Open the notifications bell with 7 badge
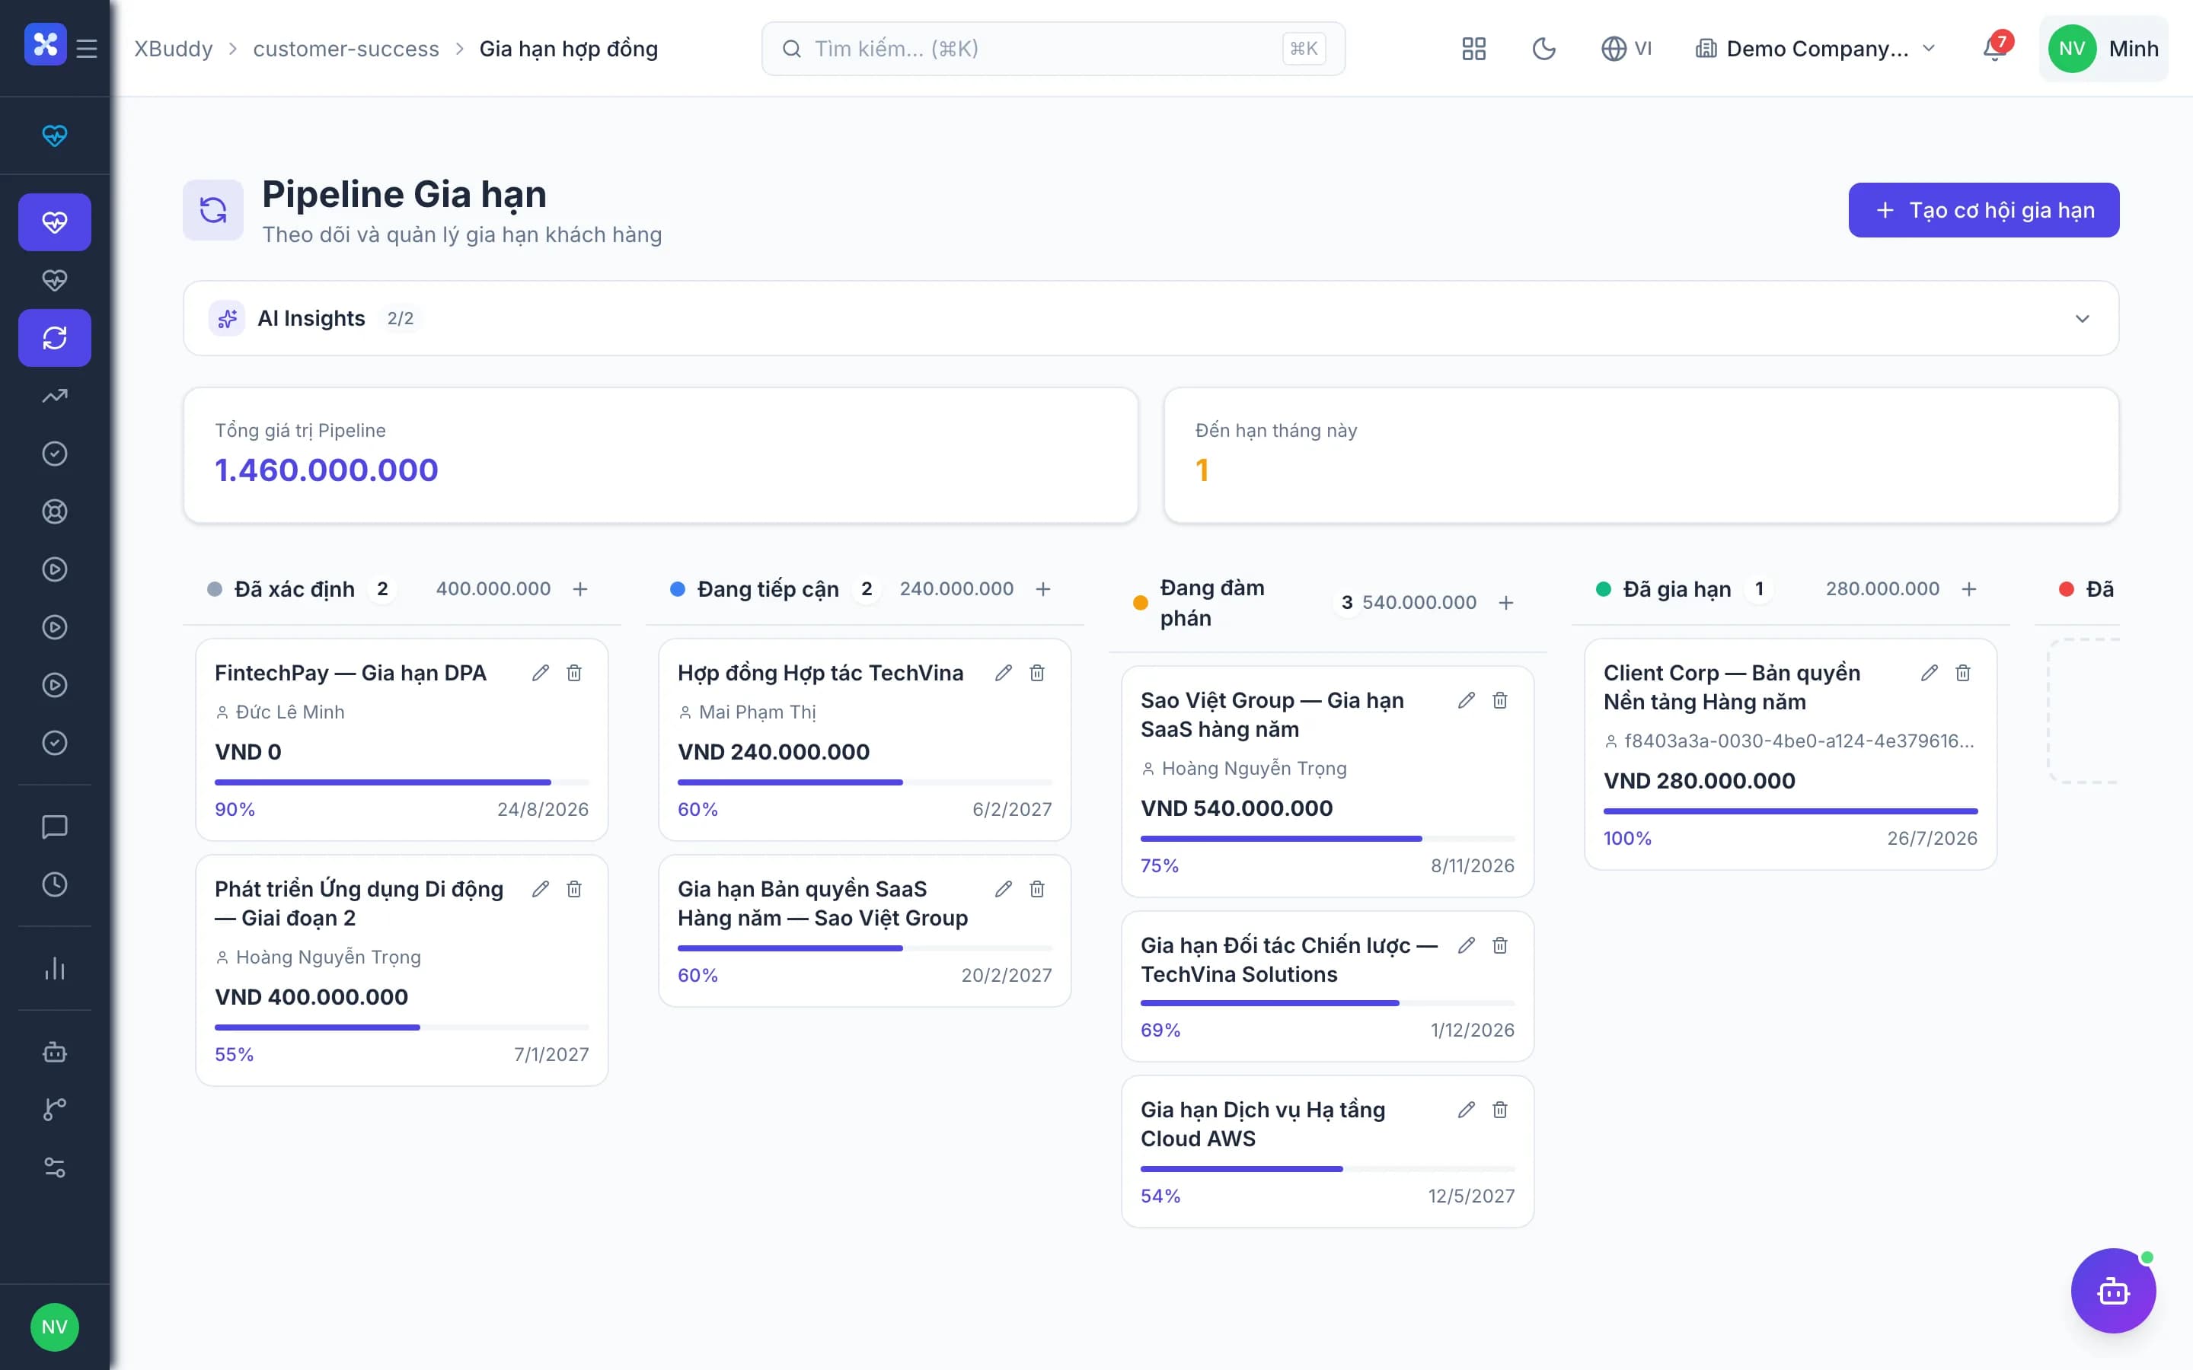The image size is (2193, 1370). (x=1994, y=49)
